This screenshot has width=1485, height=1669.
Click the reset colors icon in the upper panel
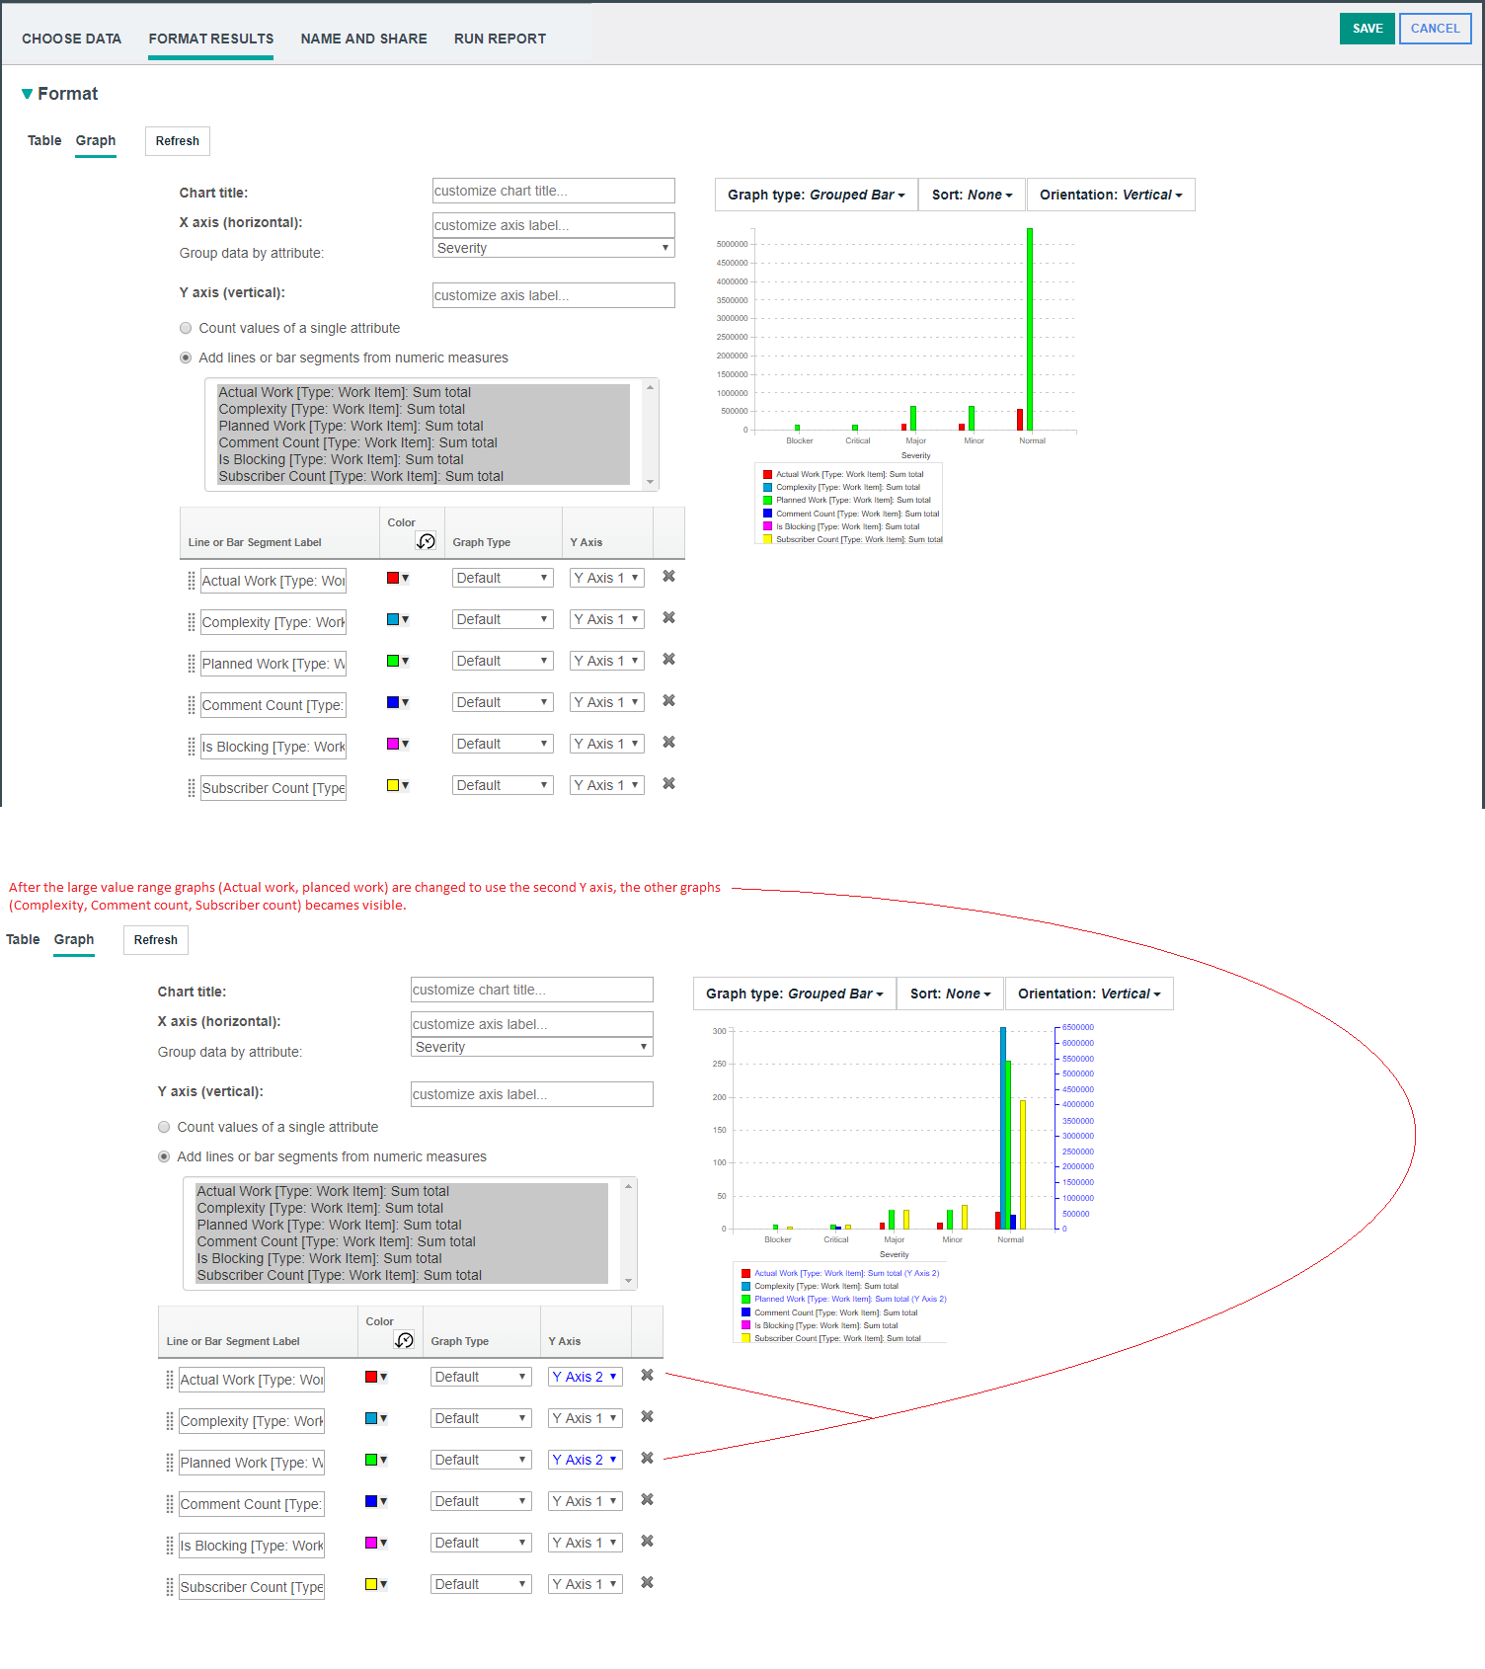[426, 541]
